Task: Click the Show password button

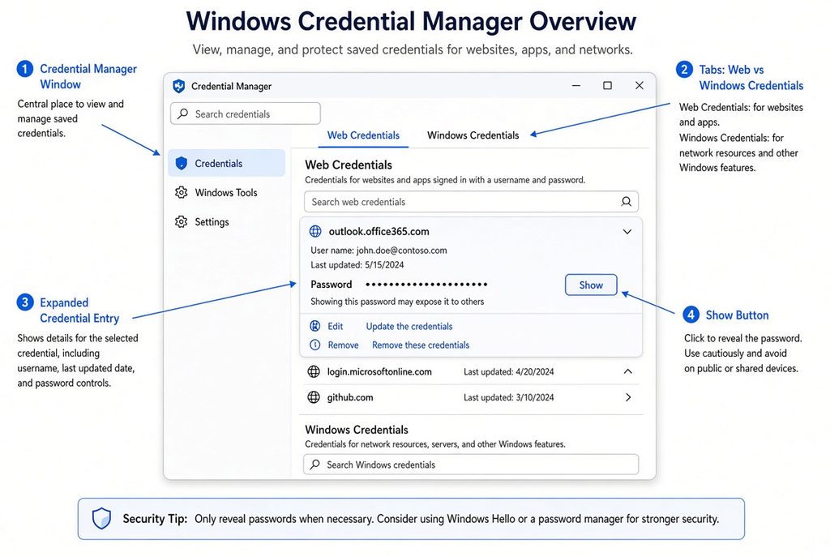Action: pos(591,285)
